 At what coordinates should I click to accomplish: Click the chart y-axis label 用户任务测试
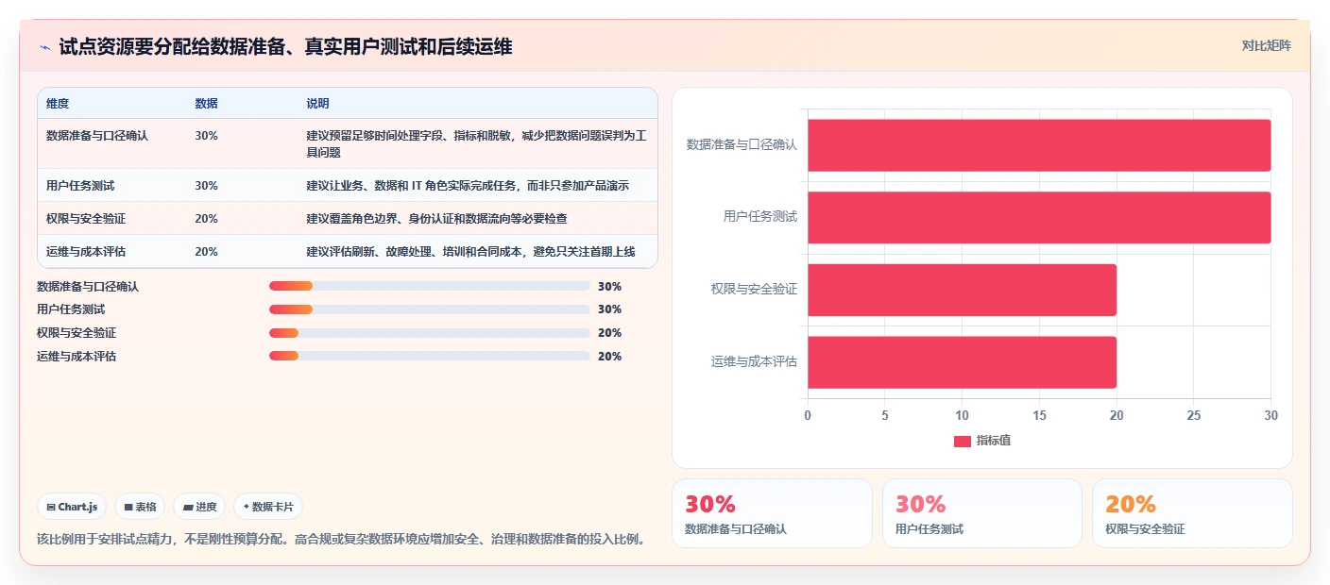[x=760, y=217]
